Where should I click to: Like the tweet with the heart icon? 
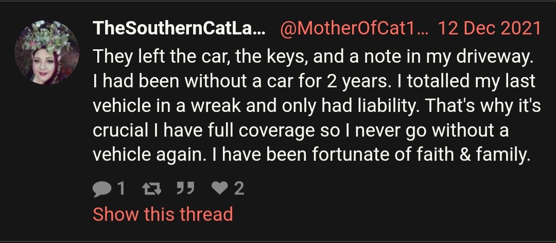click(x=220, y=190)
